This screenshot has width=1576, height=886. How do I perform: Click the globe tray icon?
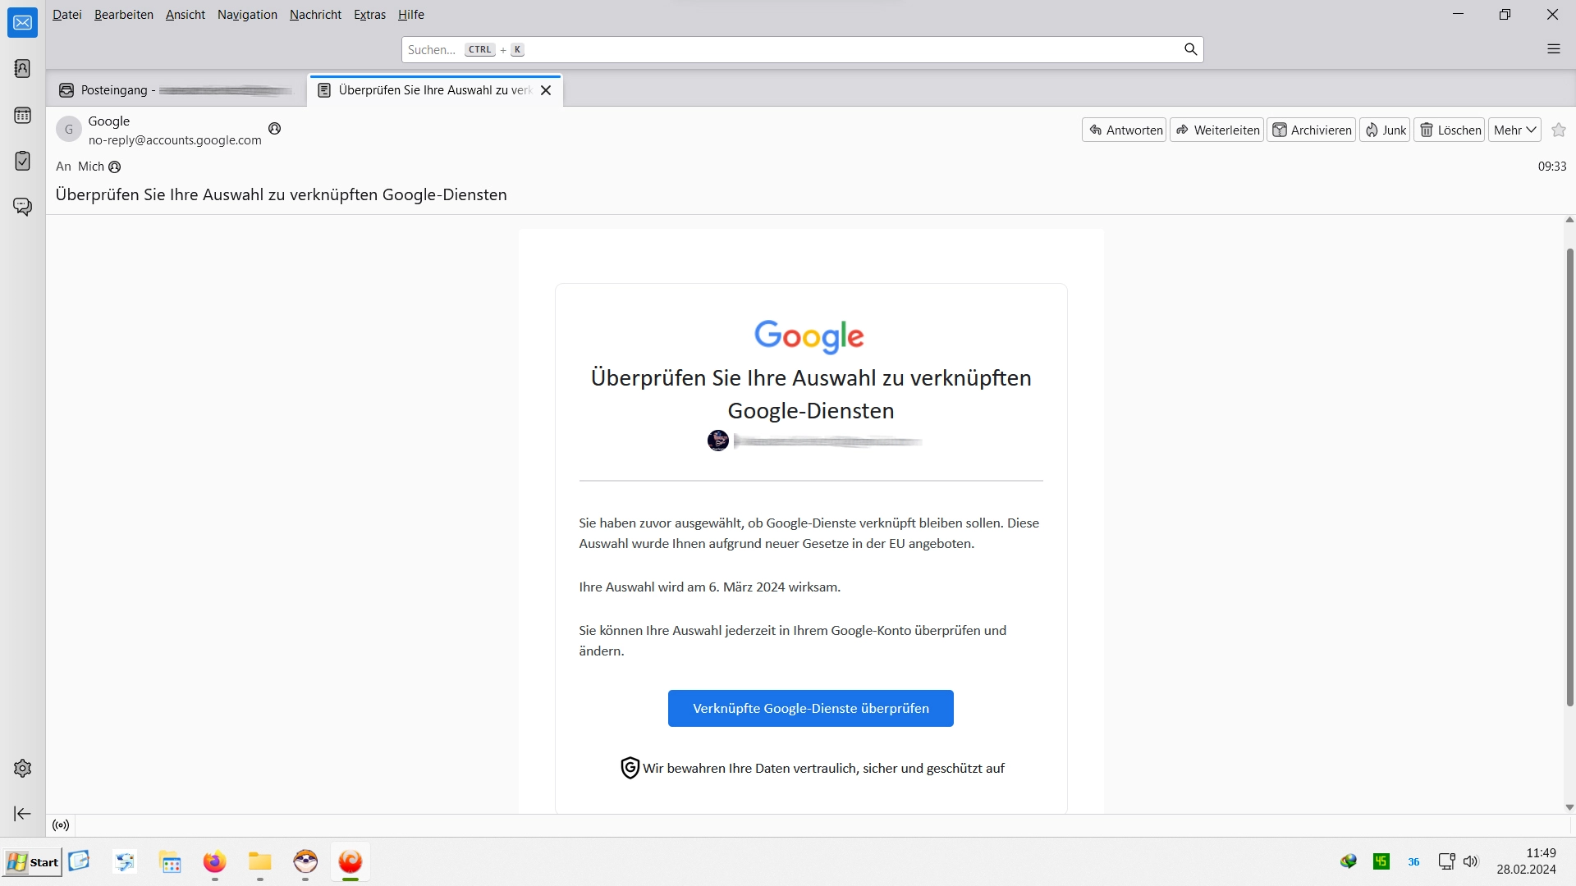[x=1349, y=861]
